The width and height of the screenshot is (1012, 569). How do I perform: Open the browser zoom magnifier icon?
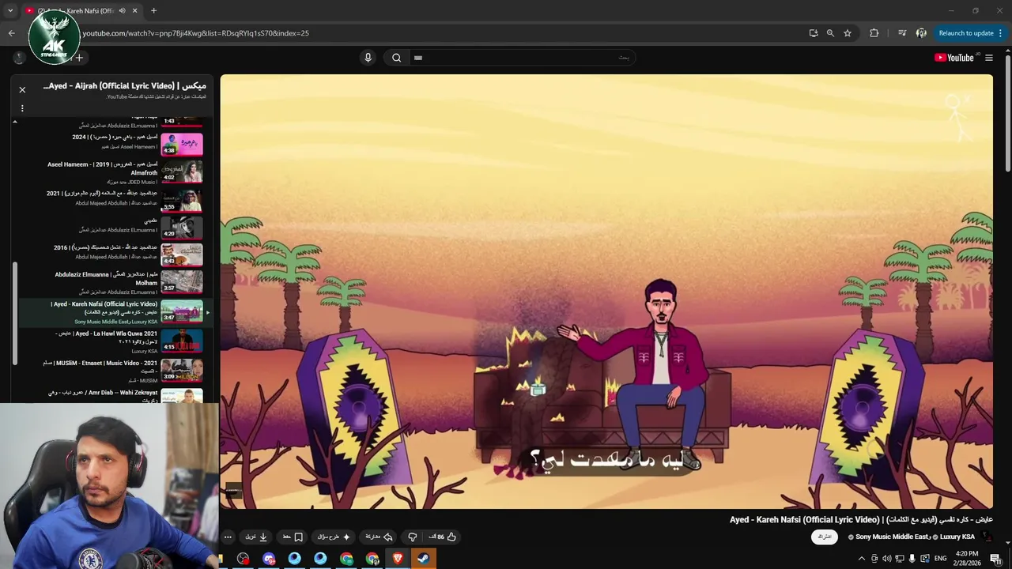(830, 33)
